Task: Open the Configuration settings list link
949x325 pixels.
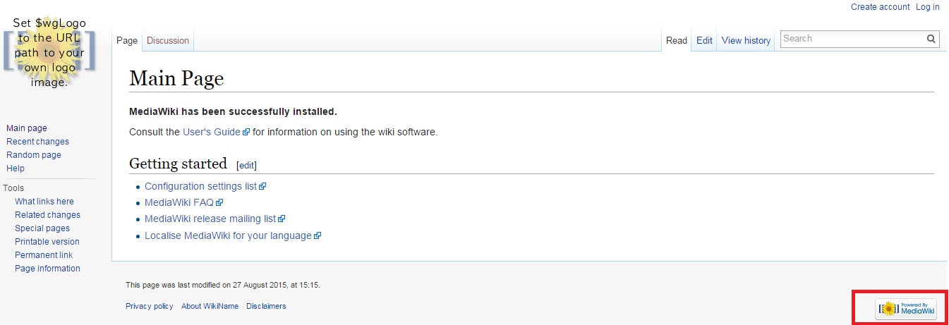Action: [205, 186]
